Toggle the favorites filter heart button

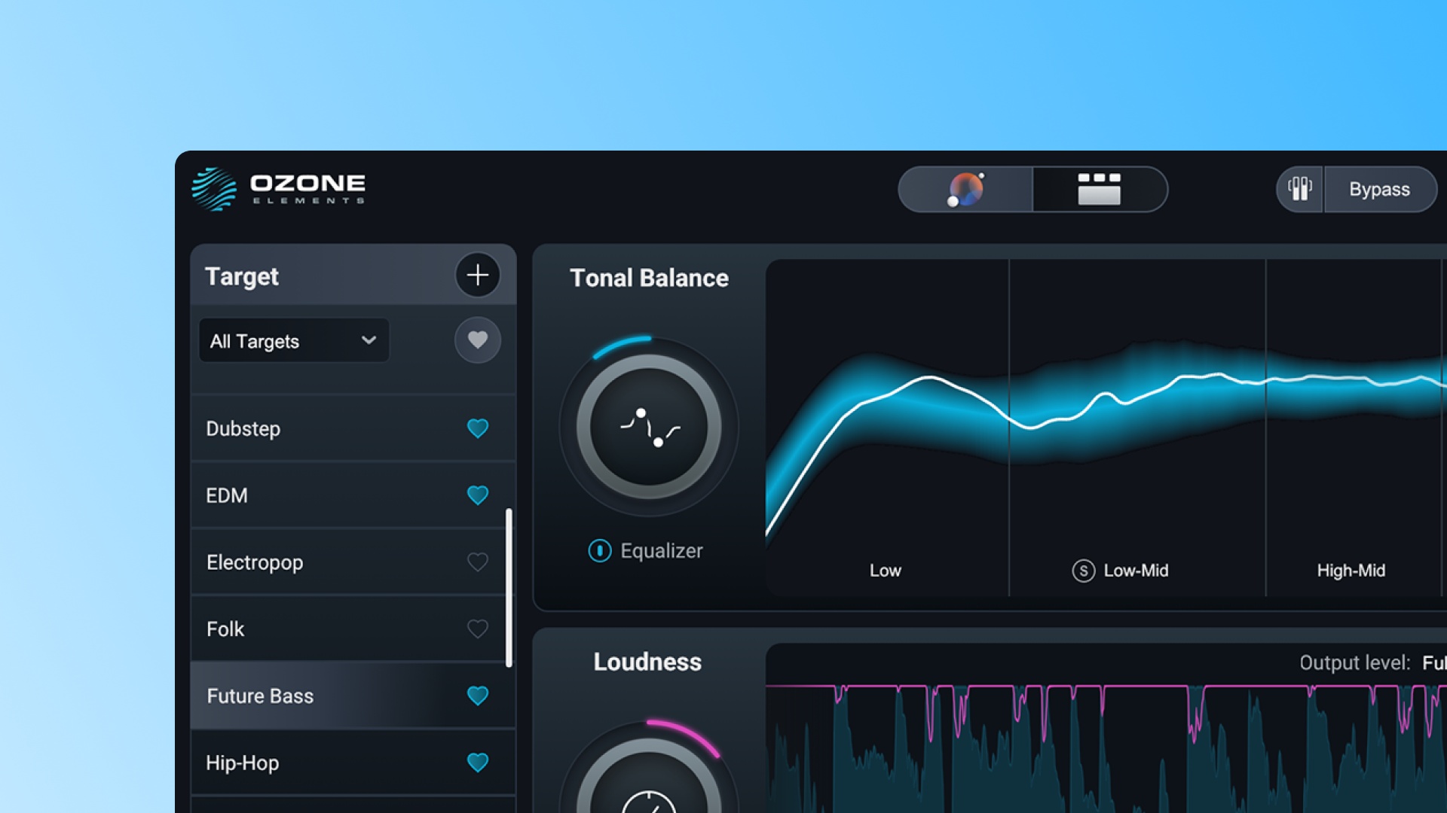(477, 340)
